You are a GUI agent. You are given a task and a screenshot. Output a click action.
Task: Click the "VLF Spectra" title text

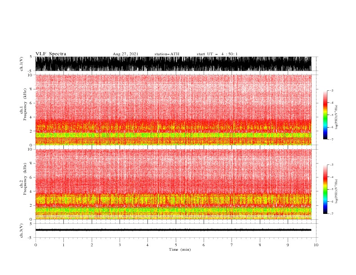point(51,54)
